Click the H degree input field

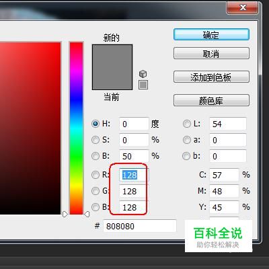coord(134,124)
